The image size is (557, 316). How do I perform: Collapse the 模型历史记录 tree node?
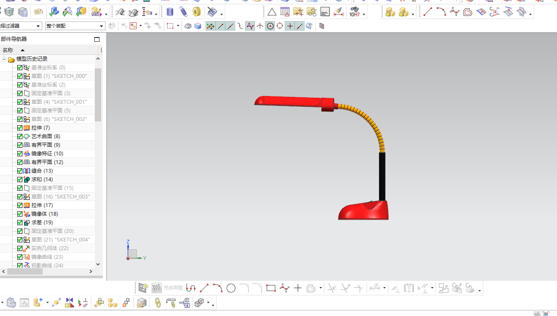pos(4,59)
